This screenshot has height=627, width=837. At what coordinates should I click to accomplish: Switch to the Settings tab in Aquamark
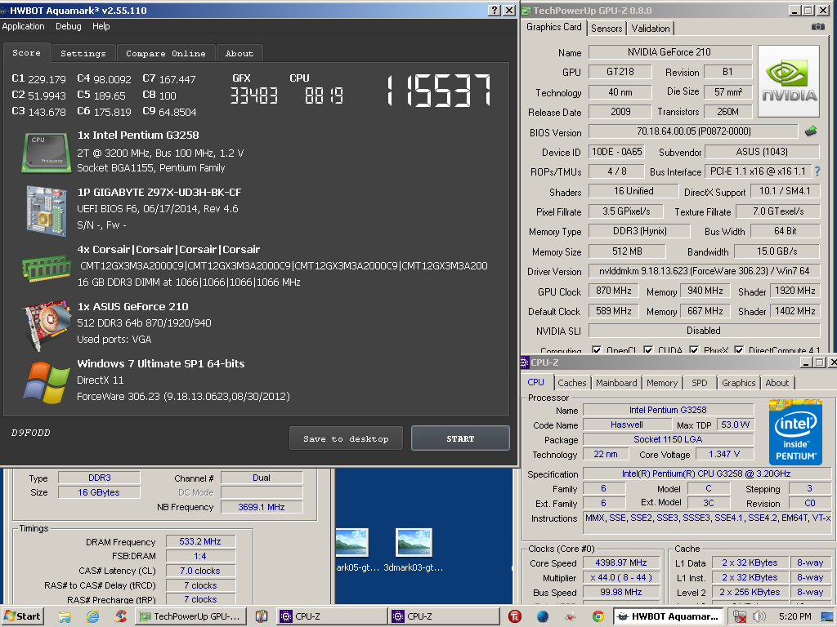click(83, 53)
